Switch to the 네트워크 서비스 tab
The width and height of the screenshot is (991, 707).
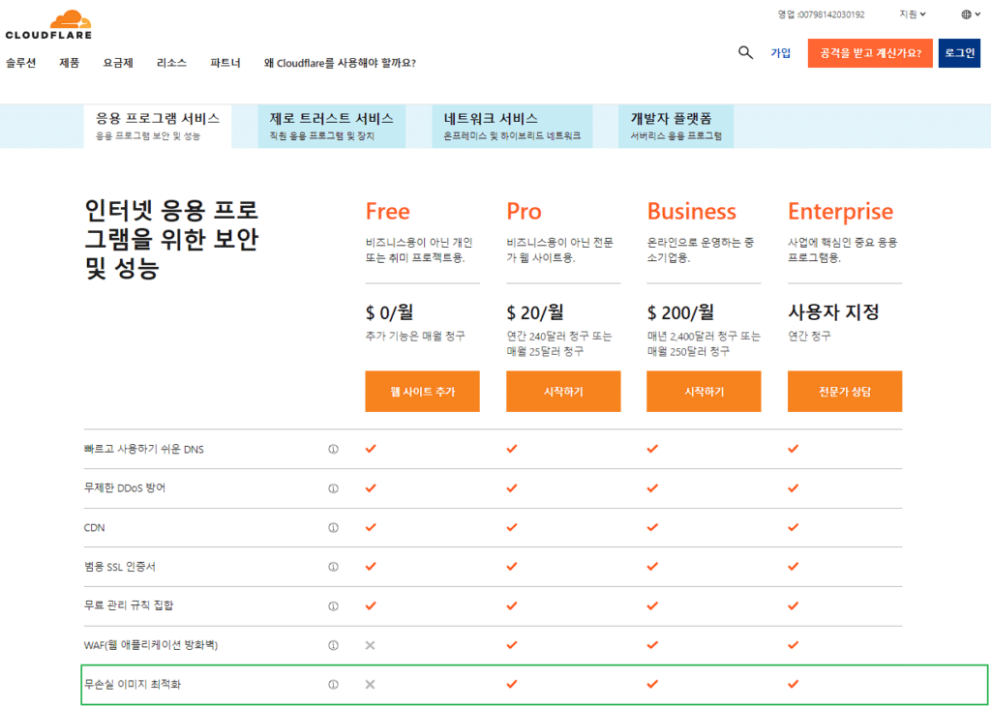(512, 127)
